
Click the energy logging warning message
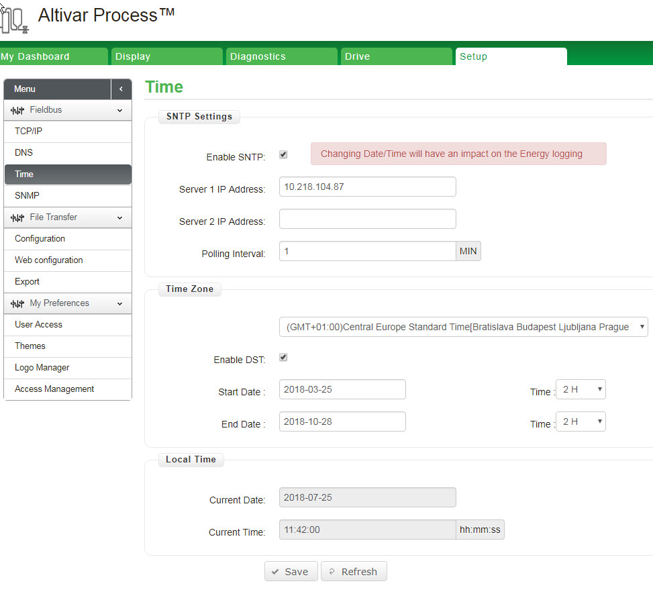pos(458,154)
